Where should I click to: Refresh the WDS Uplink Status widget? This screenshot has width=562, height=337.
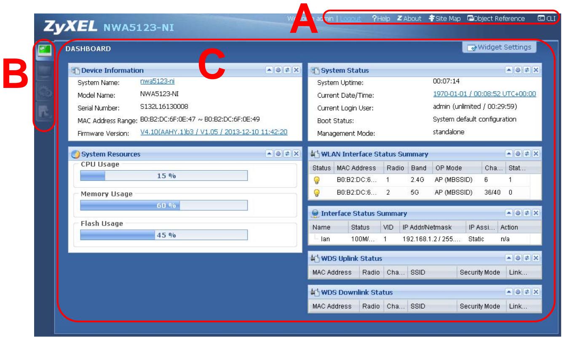528,258
